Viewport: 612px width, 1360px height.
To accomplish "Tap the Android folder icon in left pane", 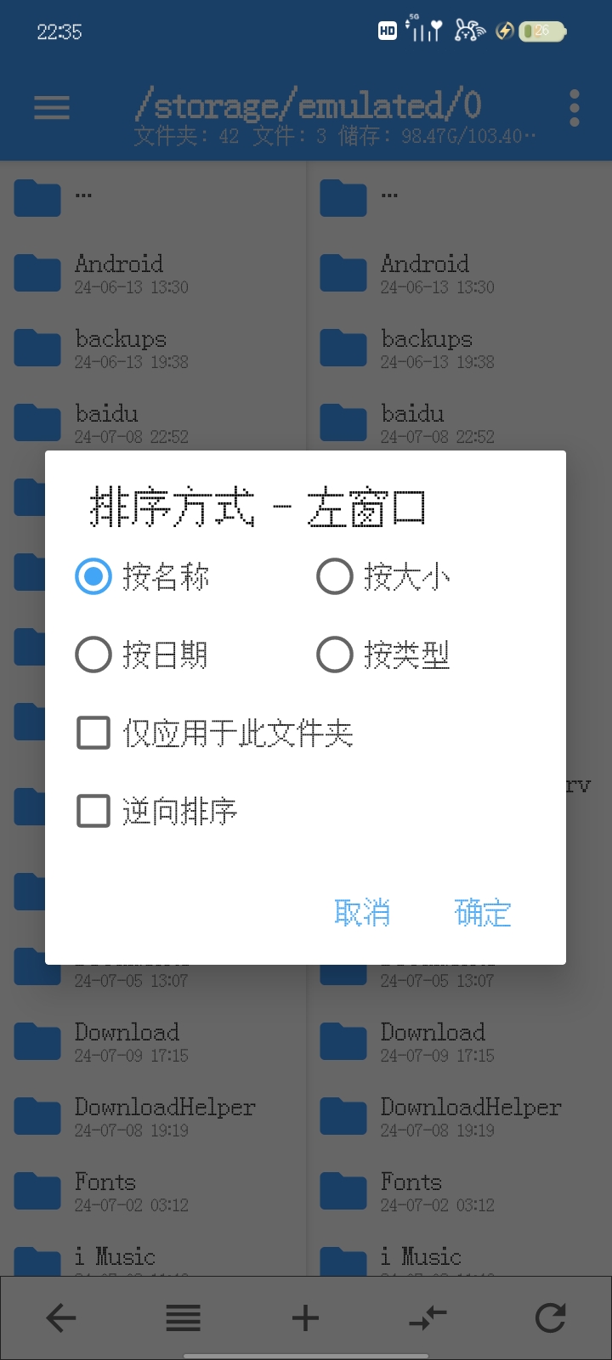I will 37,274.
